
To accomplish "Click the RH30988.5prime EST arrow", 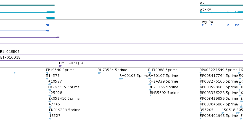I will pyautogui.click(x=150, y=73).
